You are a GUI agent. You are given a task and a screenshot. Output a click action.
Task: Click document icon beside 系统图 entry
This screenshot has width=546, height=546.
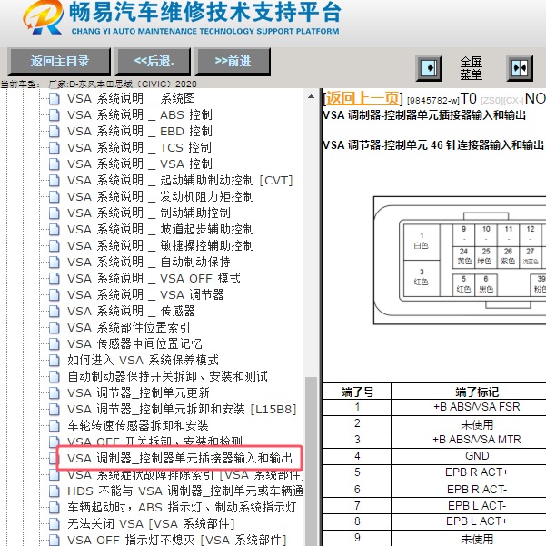click(54, 99)
